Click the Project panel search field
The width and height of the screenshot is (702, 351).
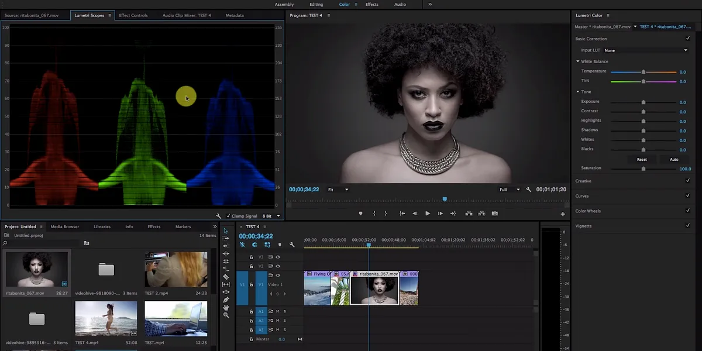click(x=41, y=243)
